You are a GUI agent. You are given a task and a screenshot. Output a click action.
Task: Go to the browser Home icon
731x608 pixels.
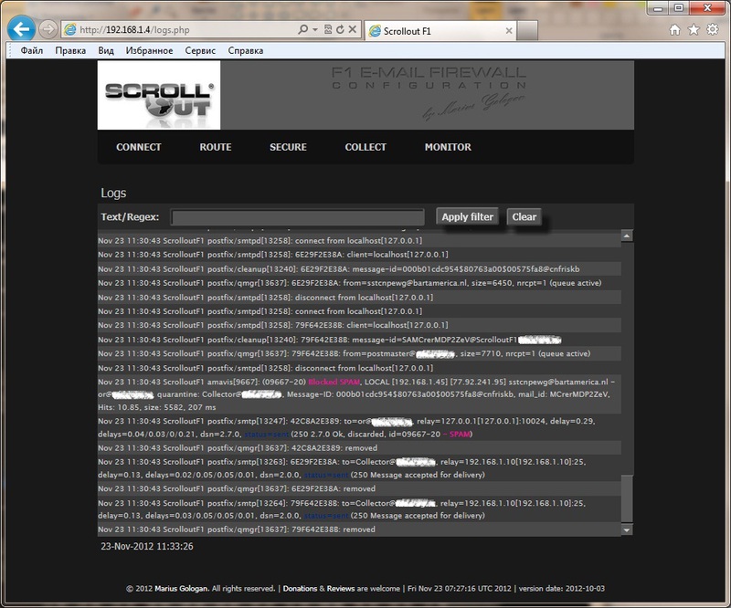click(x=674, y=30)
